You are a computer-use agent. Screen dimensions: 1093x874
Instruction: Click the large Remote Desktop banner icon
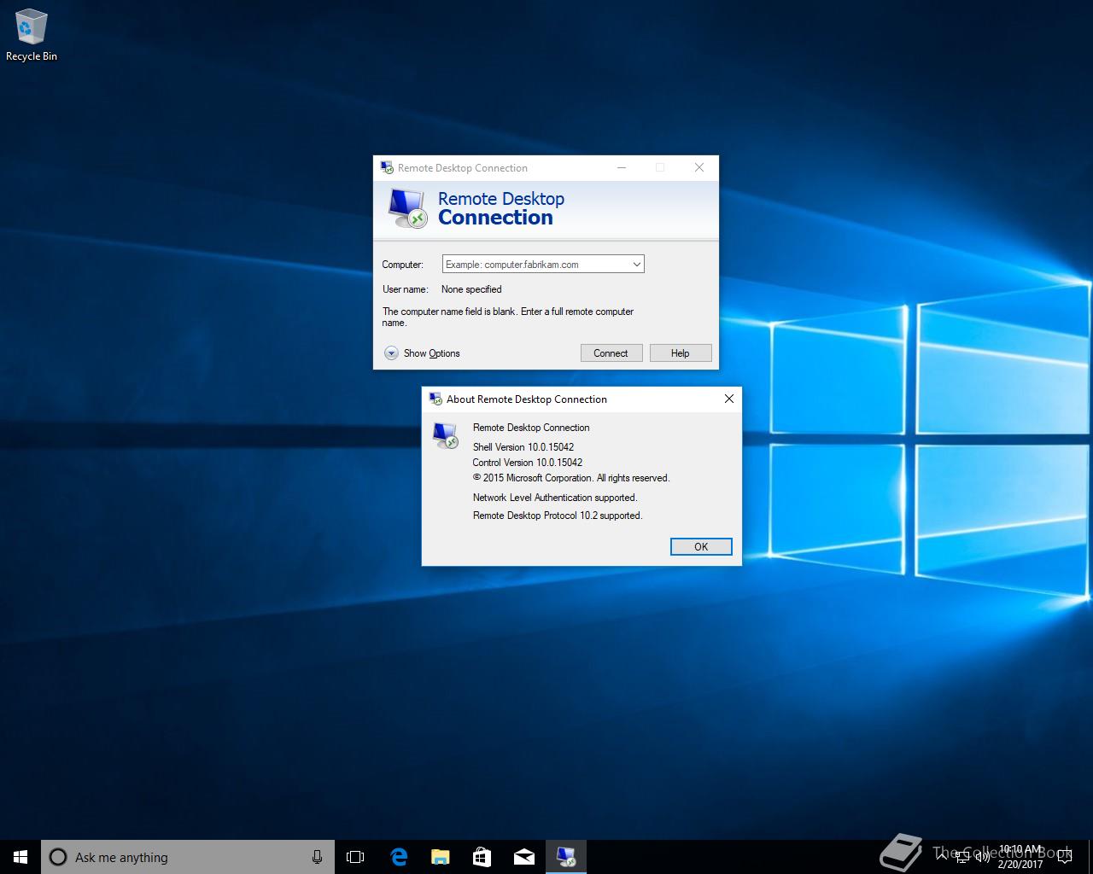pyautogui.click(x=406, y=208)
